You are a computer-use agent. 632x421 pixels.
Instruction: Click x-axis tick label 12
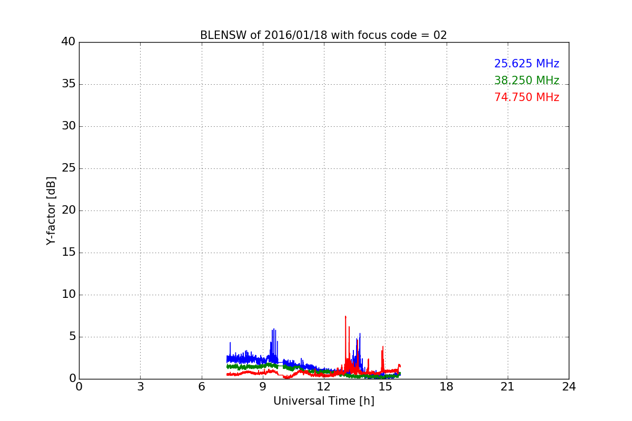click(324, 387)
